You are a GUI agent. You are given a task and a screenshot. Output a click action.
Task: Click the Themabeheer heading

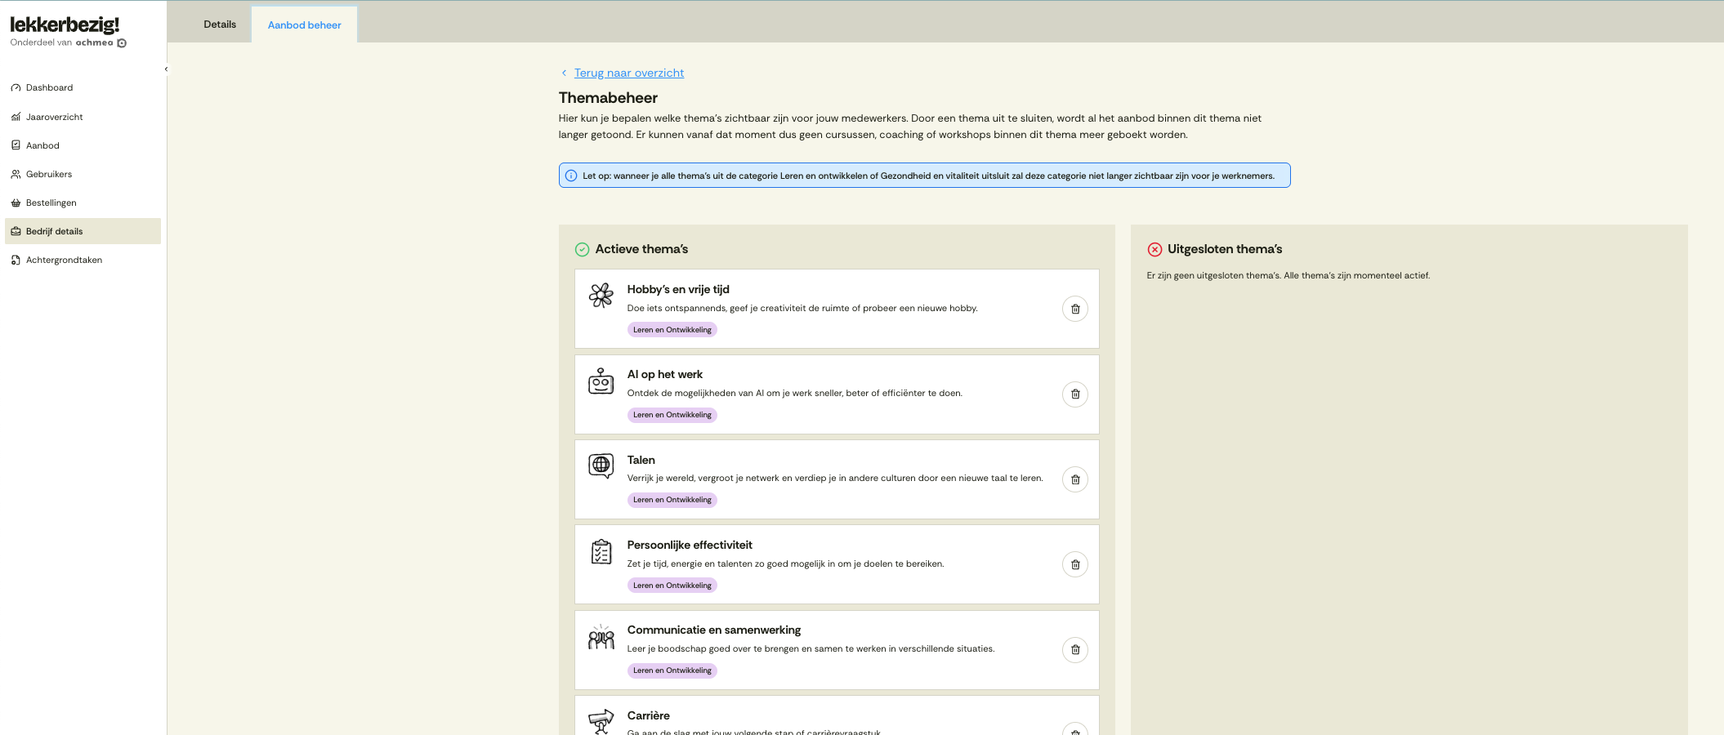point(608,98)
